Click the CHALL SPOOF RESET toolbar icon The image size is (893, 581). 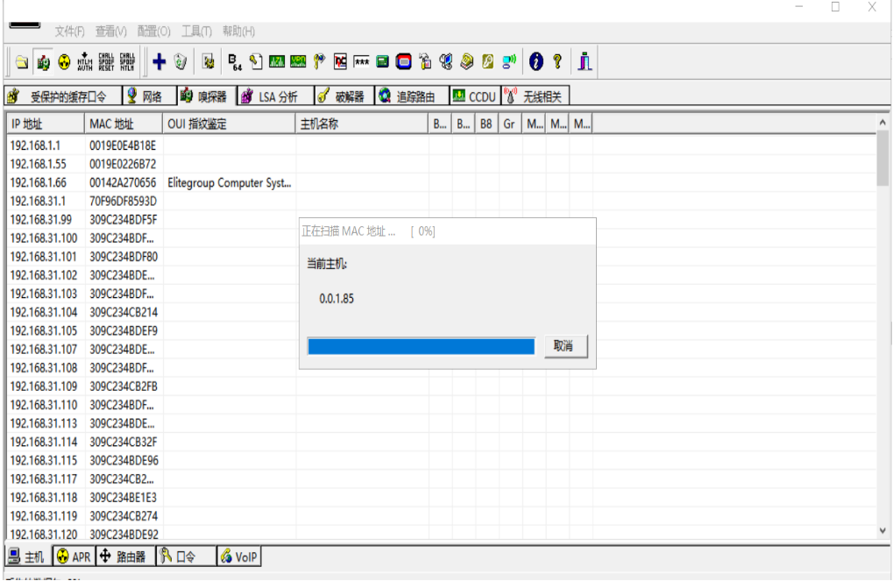[x=107, y=61]
